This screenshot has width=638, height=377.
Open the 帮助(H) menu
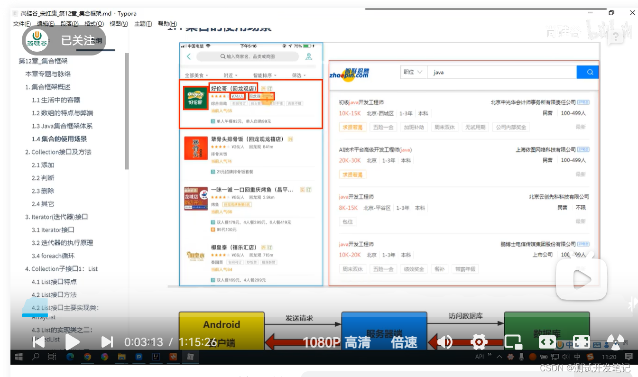(167, 24)
